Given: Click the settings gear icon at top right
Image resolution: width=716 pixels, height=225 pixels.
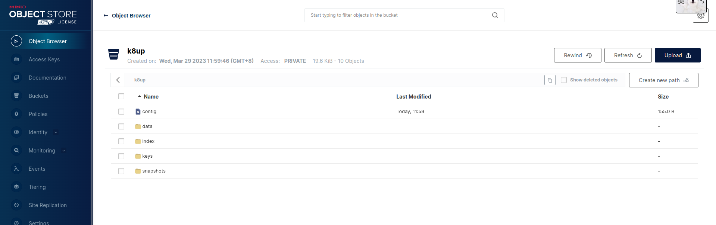Looking at the screenshot, I should point(700,16).
